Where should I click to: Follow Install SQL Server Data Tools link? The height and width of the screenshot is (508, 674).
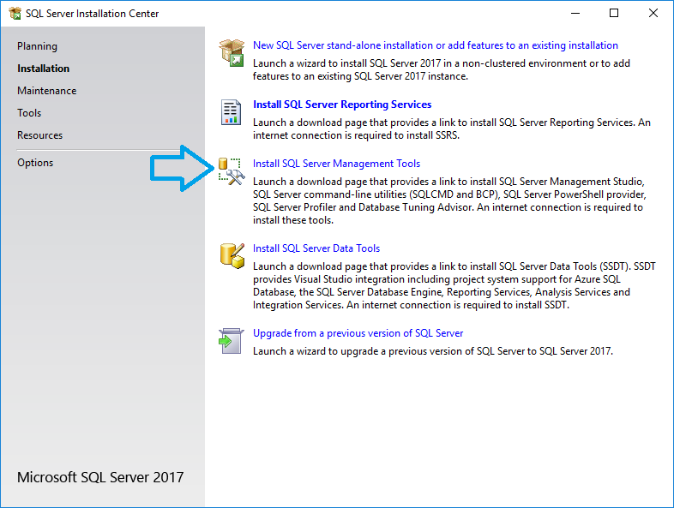(x=316, y=248)
